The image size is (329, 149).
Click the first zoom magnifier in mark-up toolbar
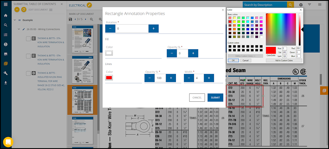tap(92, 19)
